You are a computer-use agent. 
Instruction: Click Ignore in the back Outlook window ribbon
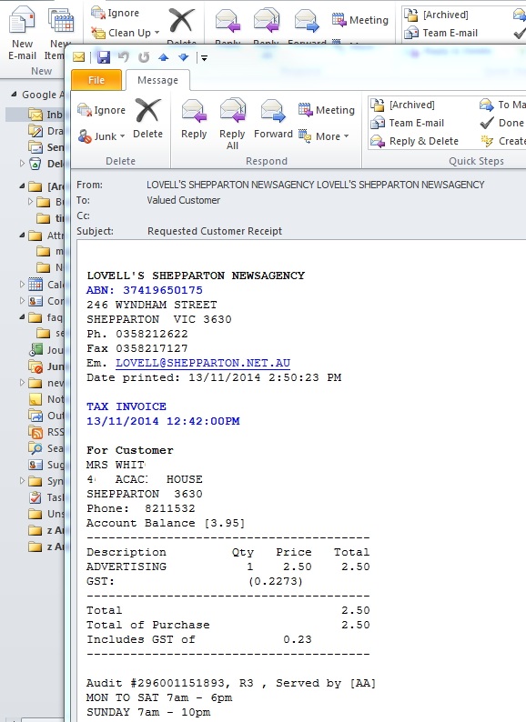coord(116,13)
